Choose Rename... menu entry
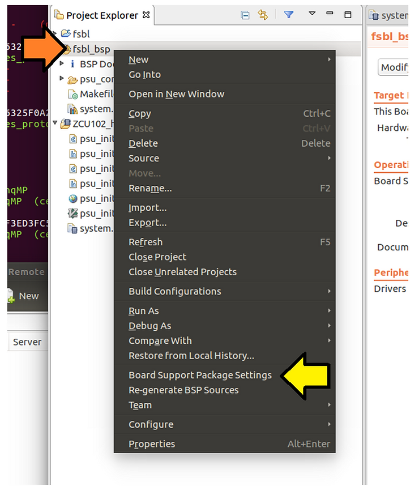This screenshot has height=486, width=419. click(x=225, y=188)
